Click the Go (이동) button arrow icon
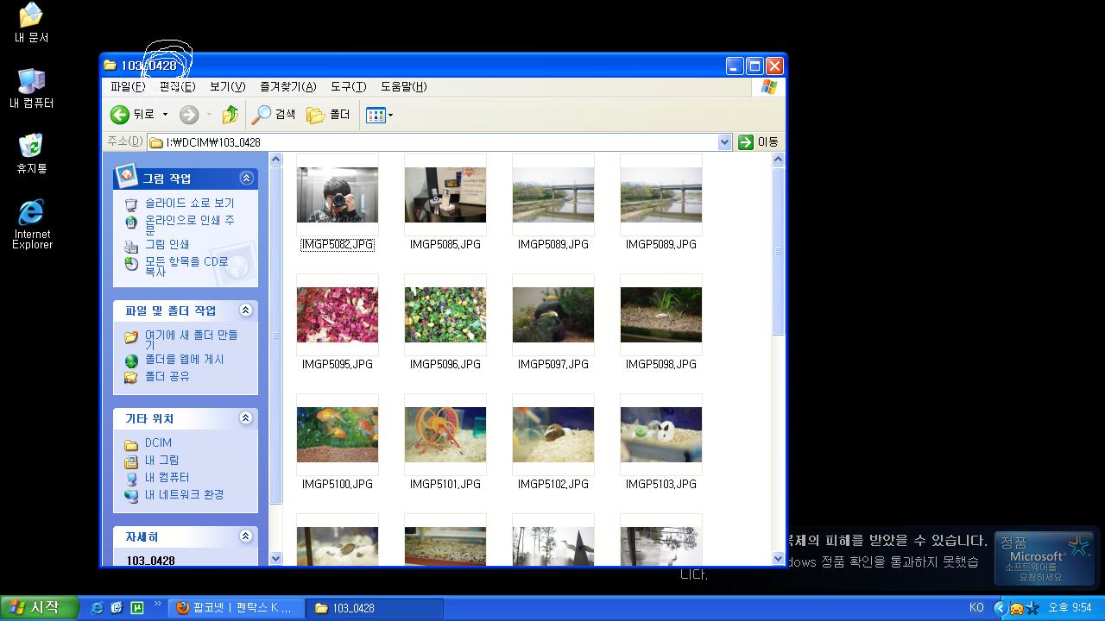 click(746, 142)
